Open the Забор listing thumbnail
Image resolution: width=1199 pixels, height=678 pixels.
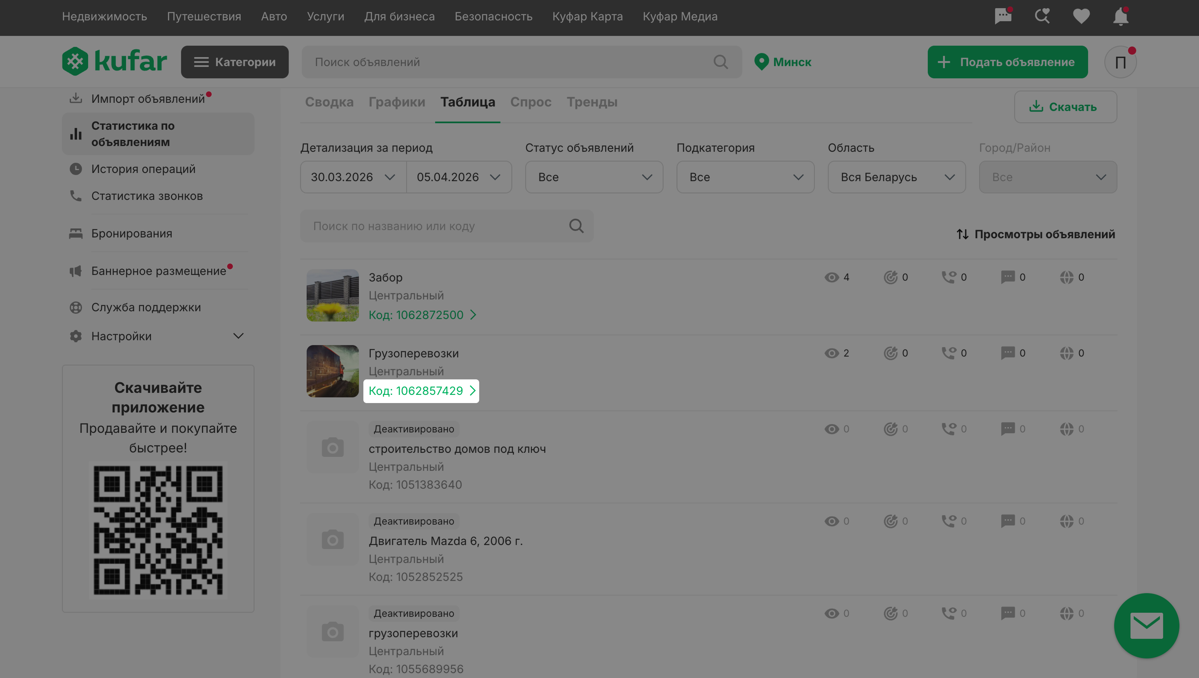[x=332, y=295]
